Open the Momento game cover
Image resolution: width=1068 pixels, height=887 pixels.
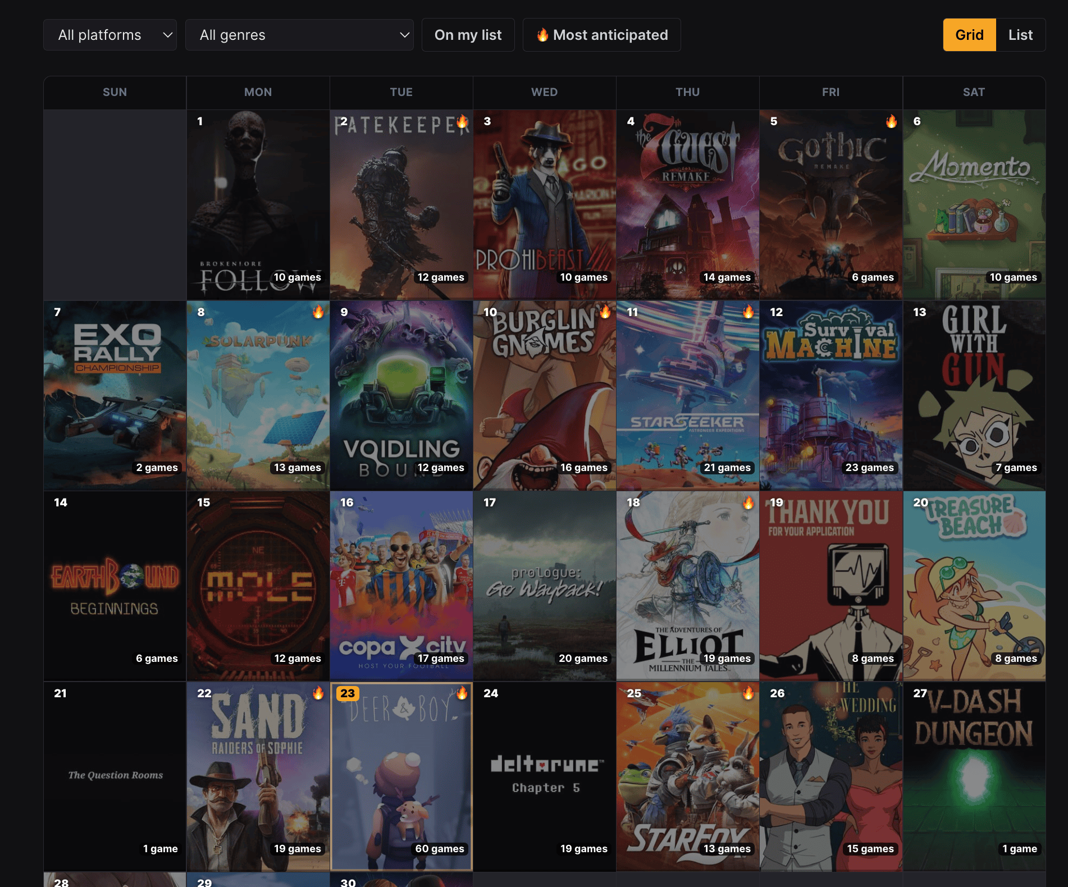pos(974,204)
